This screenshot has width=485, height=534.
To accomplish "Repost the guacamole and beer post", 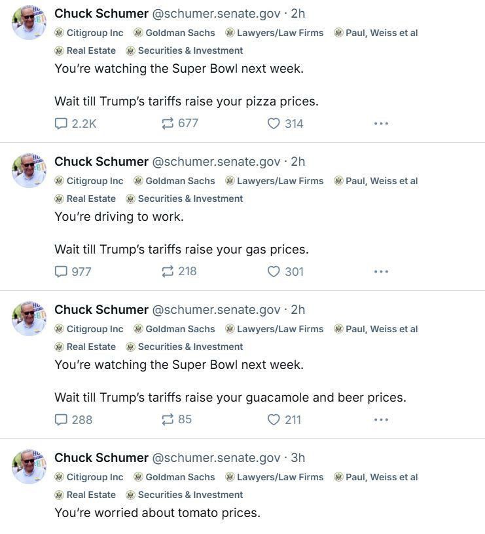I will pyautogui.click(x=168, y=419).
